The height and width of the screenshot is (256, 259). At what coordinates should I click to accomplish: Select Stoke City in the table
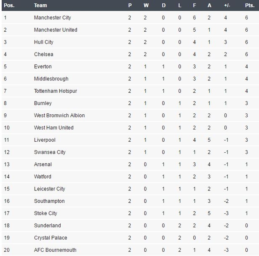(46, 213)
